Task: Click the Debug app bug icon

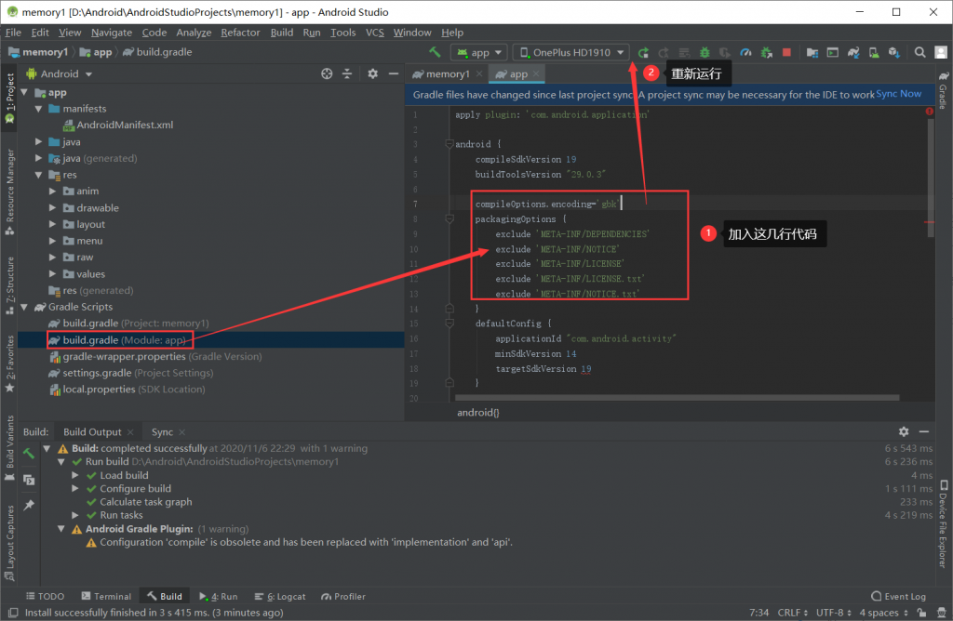Action: point(705,53)
